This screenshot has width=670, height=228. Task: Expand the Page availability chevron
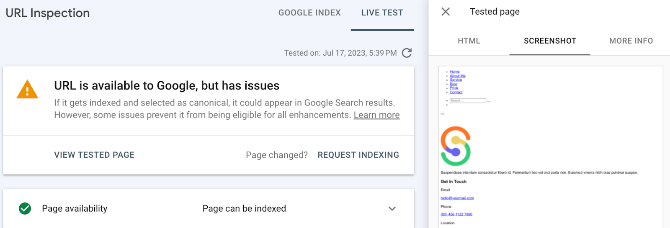pyautogui.click(x=392, y=208)
